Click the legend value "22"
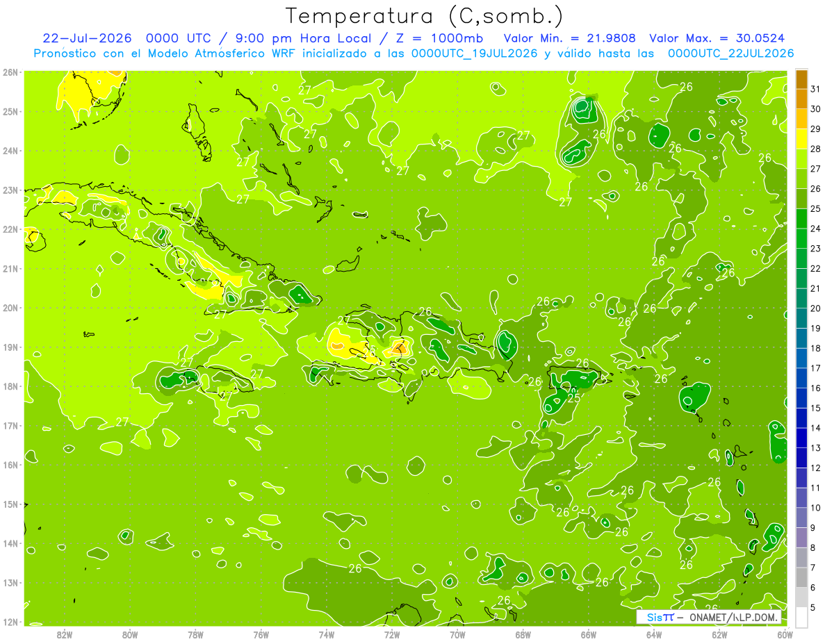Screen dimensions: 834x644 pos(815,268)
